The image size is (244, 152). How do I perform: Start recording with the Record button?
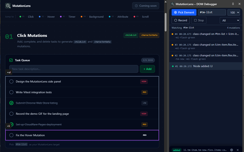click(x=181, y=20)
